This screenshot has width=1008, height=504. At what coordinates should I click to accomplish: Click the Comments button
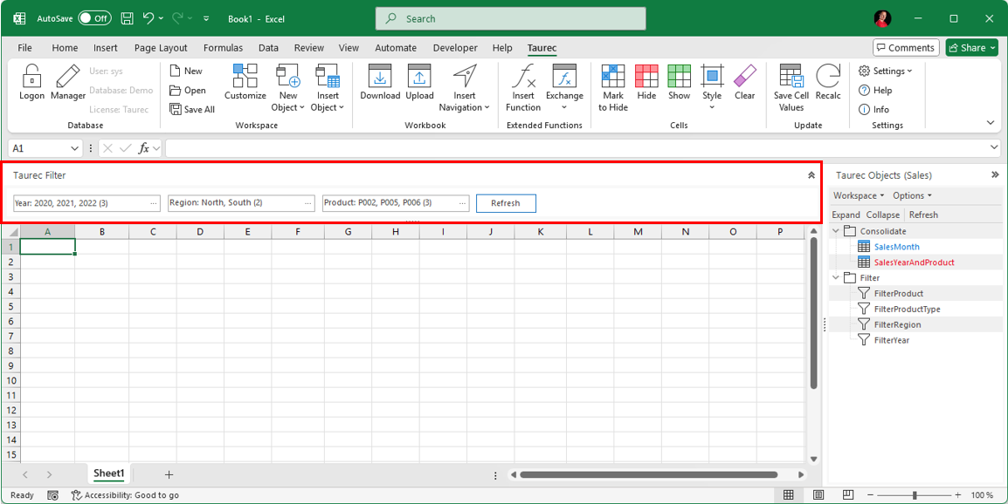(x=906, y=47)
